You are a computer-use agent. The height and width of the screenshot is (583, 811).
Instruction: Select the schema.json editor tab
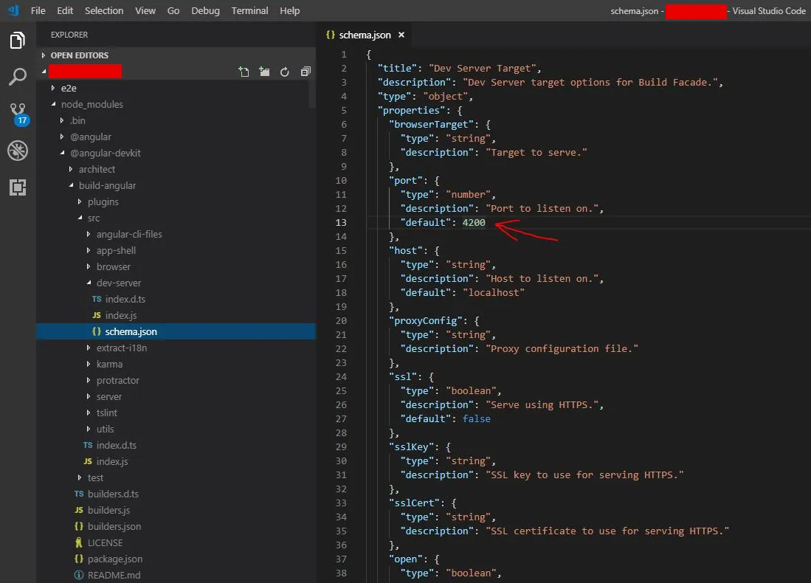point(365,35)
